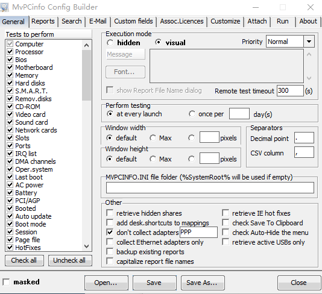The image size is (322, 294).
Task: Click the Remote test timeout field
Action: (290, 91)
